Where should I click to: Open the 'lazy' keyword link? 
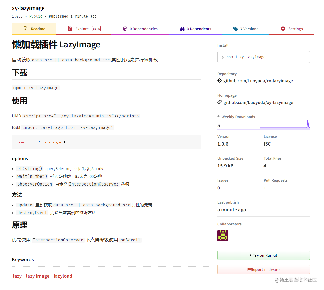pyautogui.click(x=17, y=276)
